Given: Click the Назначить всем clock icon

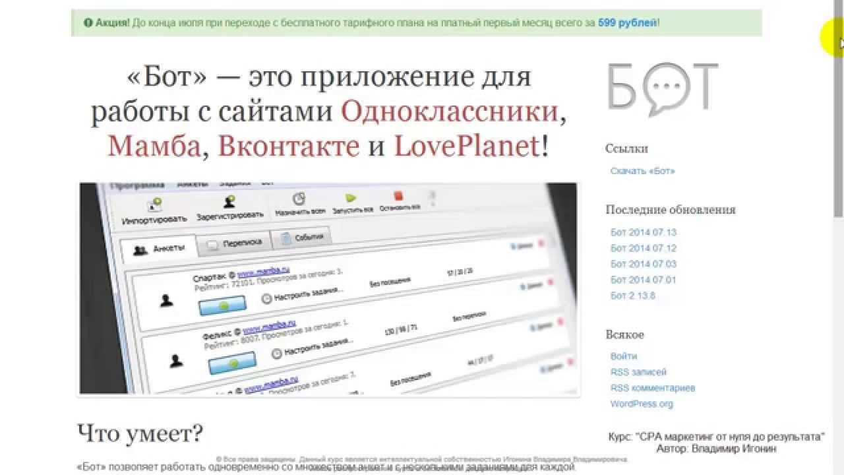Looking at the screenshot, I should point(299,199).
